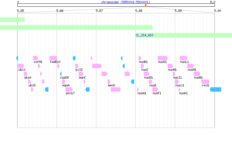Image resolution: width=232 pixels, height=145 pixels.
Task: Click the long green clone bar
Action: [76, 28]
